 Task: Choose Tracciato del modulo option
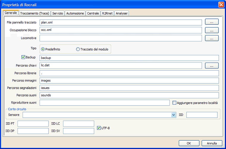click(78, 49)
